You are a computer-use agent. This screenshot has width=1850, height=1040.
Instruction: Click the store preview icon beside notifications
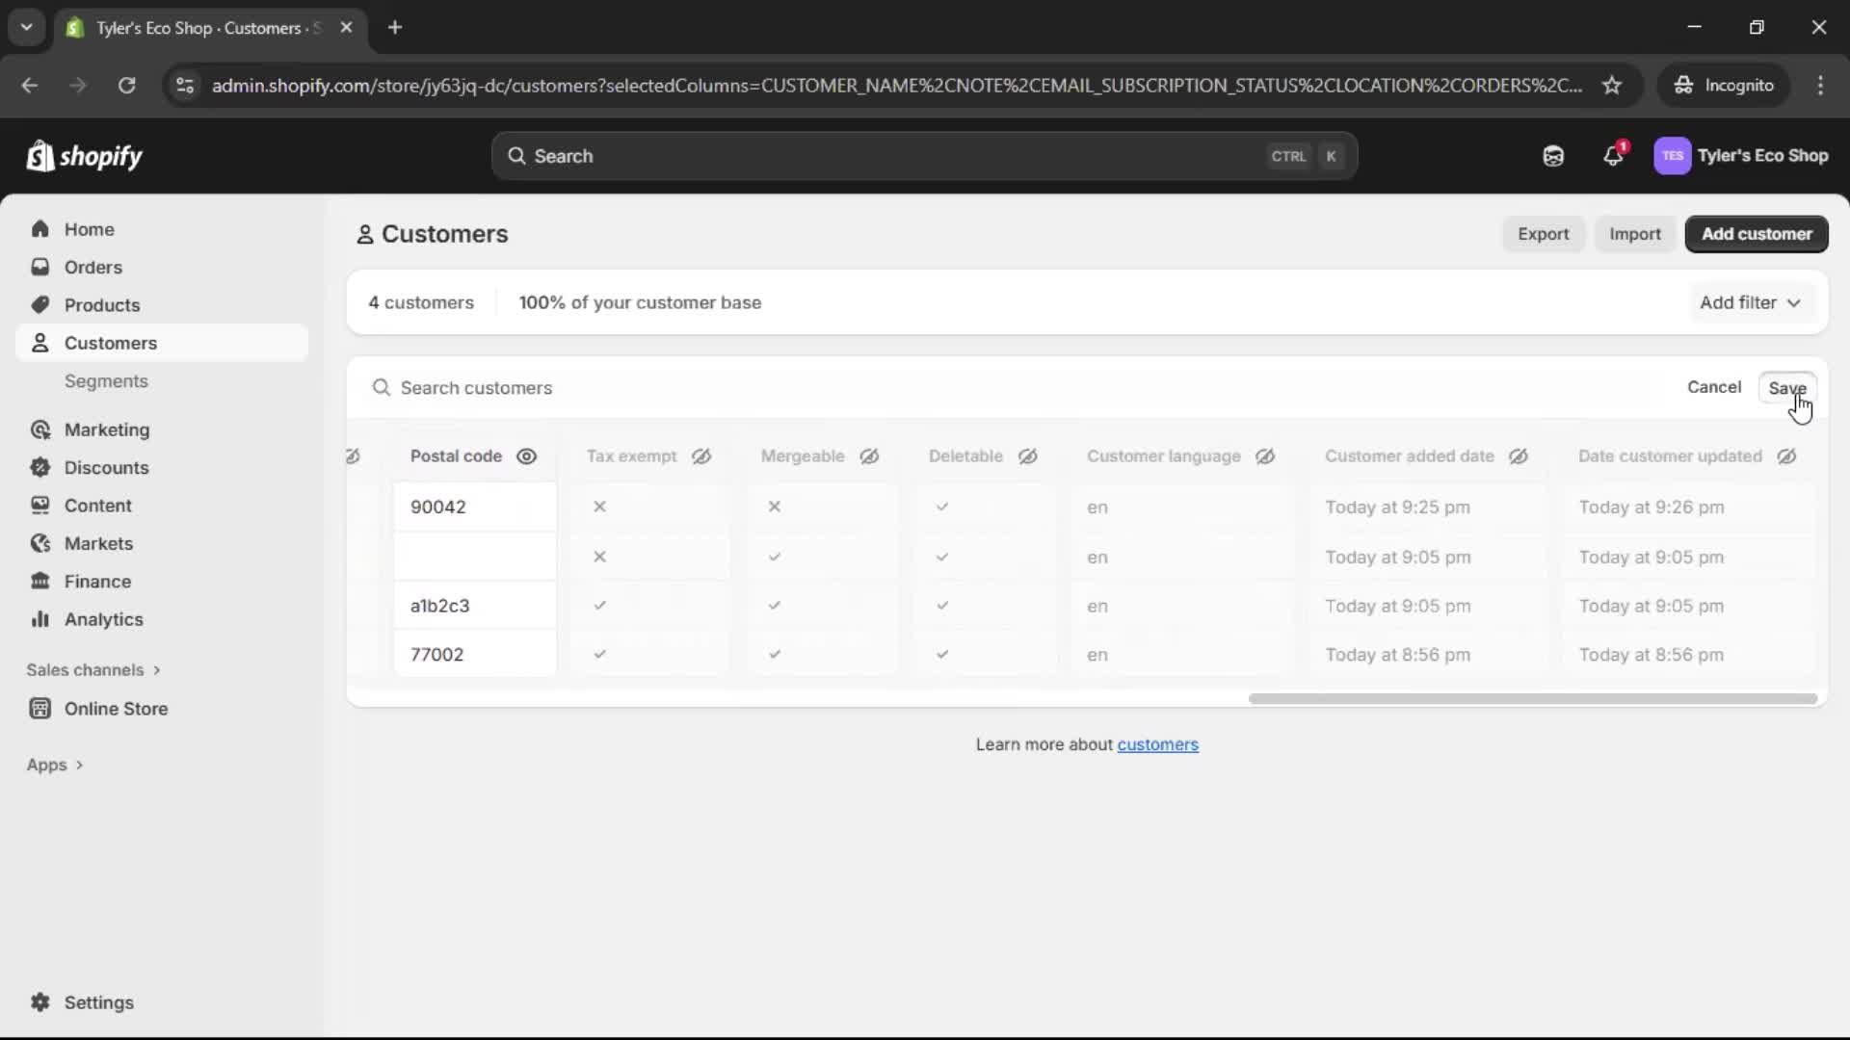(1553, 156)
